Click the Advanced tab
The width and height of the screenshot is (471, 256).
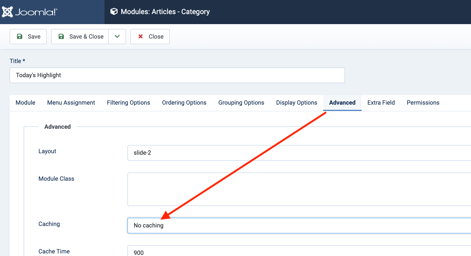(x=342, y=103)
